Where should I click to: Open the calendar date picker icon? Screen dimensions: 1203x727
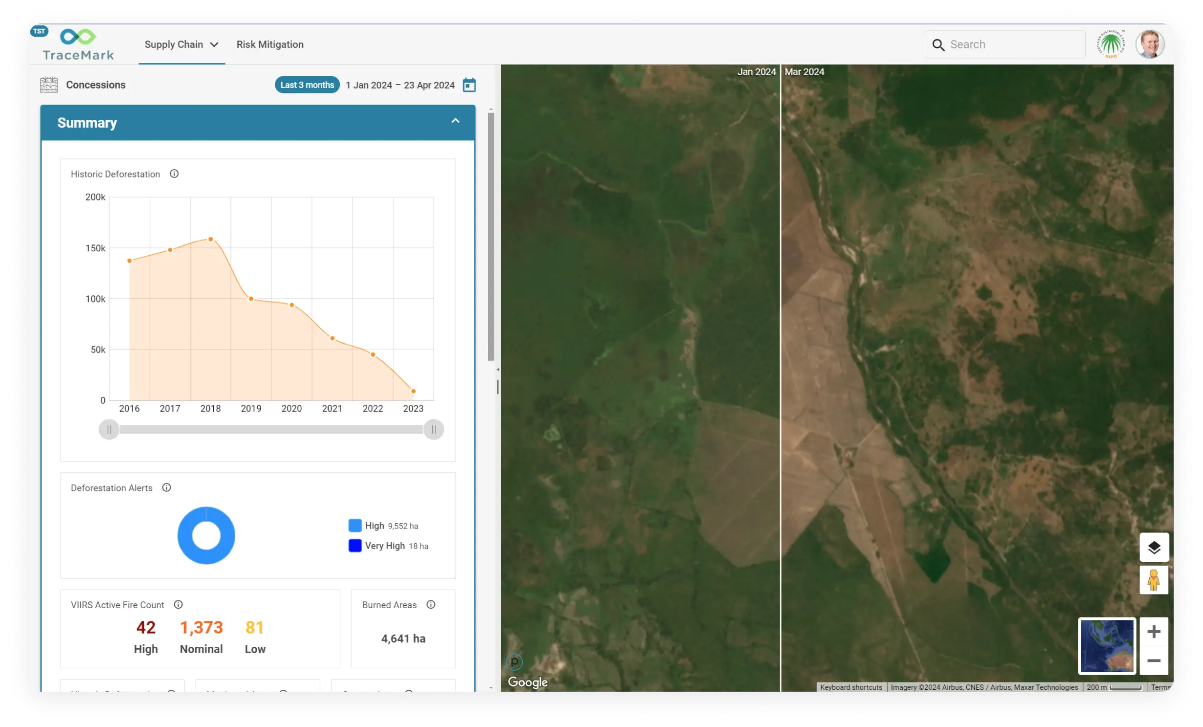tap(469, 85)
